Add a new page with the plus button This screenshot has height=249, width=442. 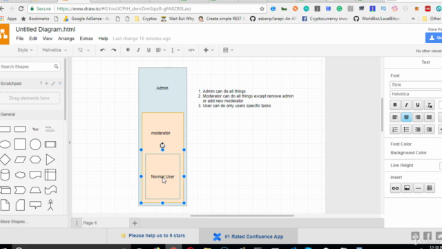coord(135,223)
